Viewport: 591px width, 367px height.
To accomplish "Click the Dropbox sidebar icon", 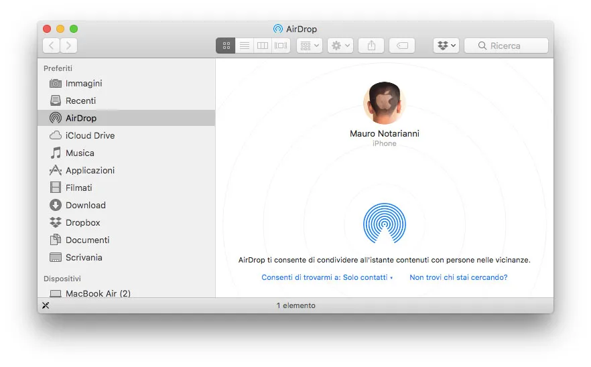I will 56,222.
